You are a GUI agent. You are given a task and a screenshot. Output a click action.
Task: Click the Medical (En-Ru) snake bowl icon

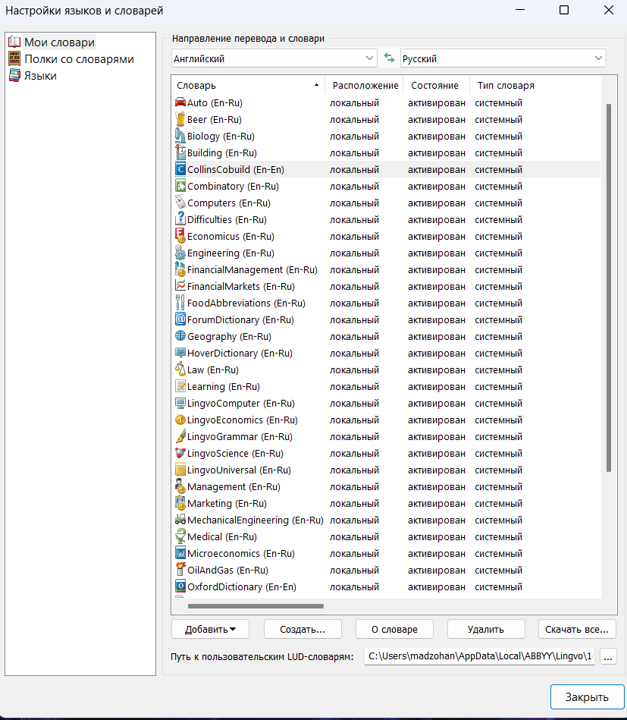point(180,536)
